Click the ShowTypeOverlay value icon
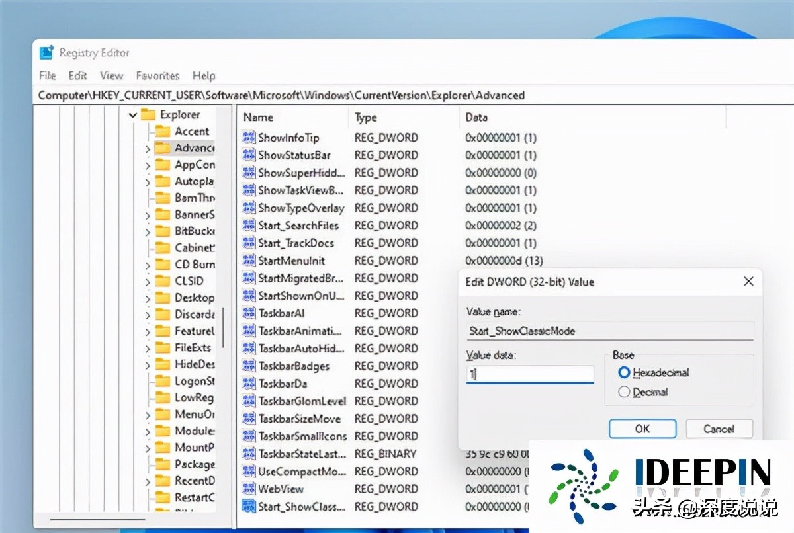This screenshot has height=533, width=794. tap(249, 208)
